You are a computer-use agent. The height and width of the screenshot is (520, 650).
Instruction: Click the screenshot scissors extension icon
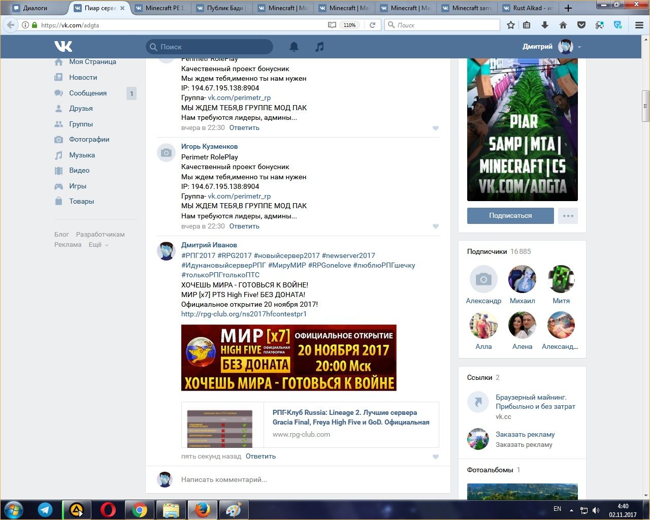click(x=600, y=25)
